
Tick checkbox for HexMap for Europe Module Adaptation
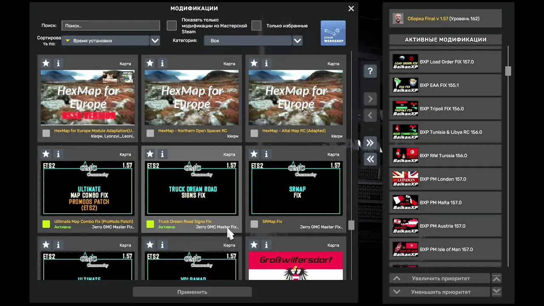click(x=46, y=133)
